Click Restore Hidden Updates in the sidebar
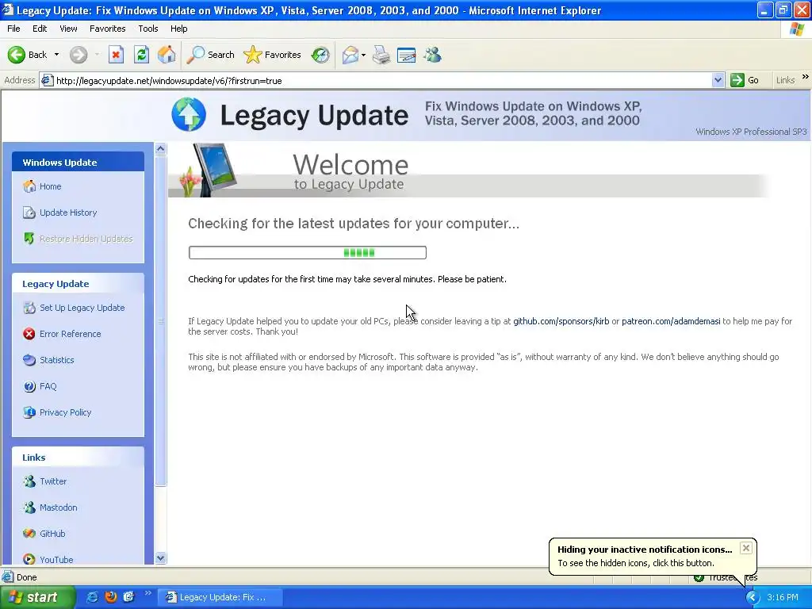 [x=86, y=239]
